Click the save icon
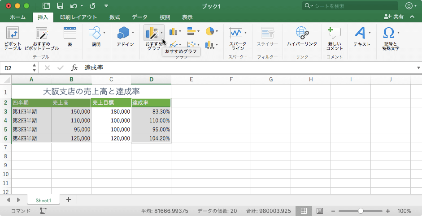The height and width of the screenshot is (216, 422). point(60,6)
